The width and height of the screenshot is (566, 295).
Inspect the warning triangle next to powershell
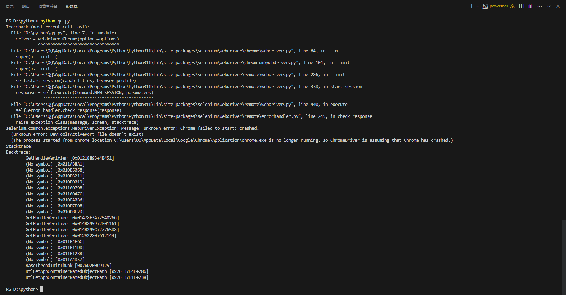point(512,6)
